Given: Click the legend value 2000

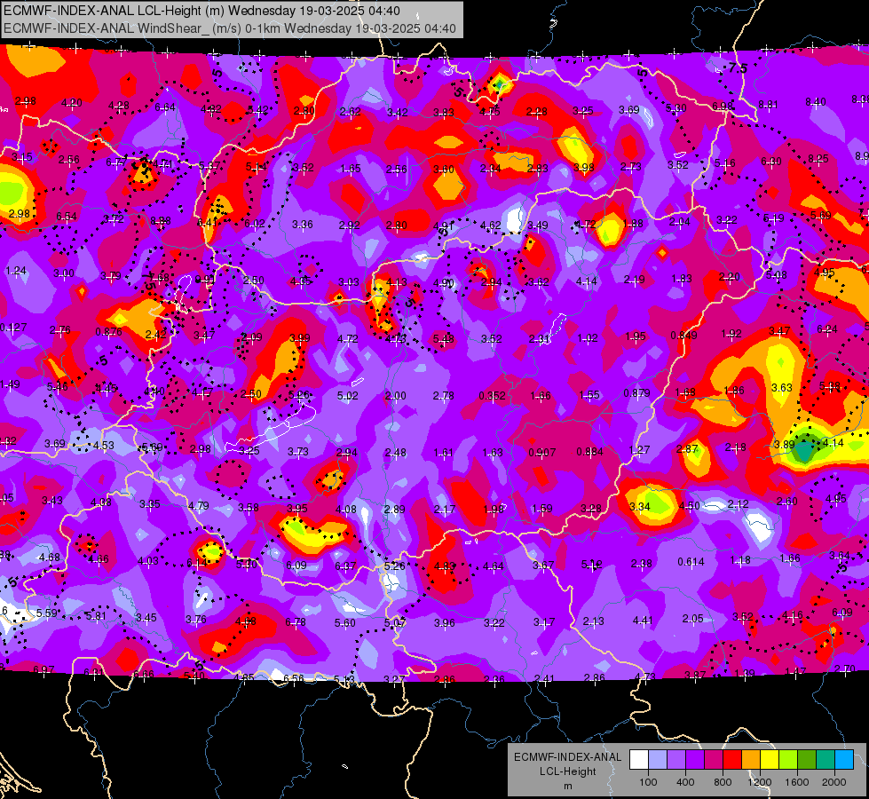Looking at the screenshot, I should pos(834,782).
